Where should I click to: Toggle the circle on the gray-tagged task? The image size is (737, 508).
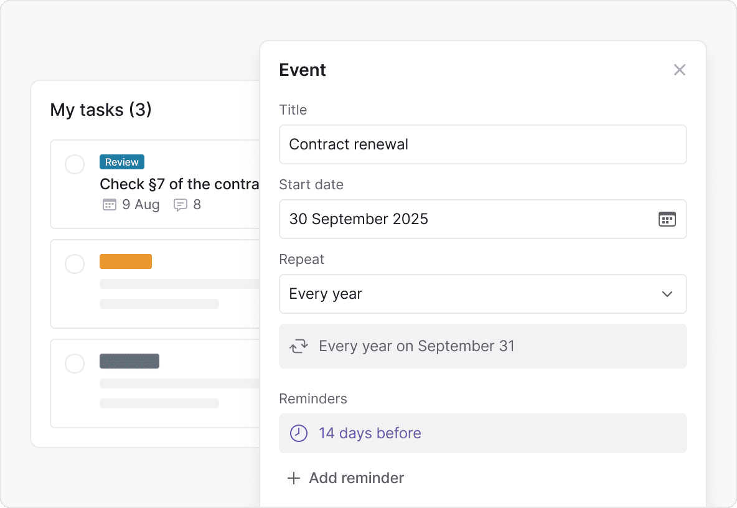click(x=75, y=363)
